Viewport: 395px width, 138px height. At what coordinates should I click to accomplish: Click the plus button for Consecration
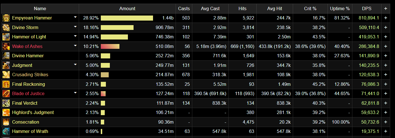pos(386,122)
